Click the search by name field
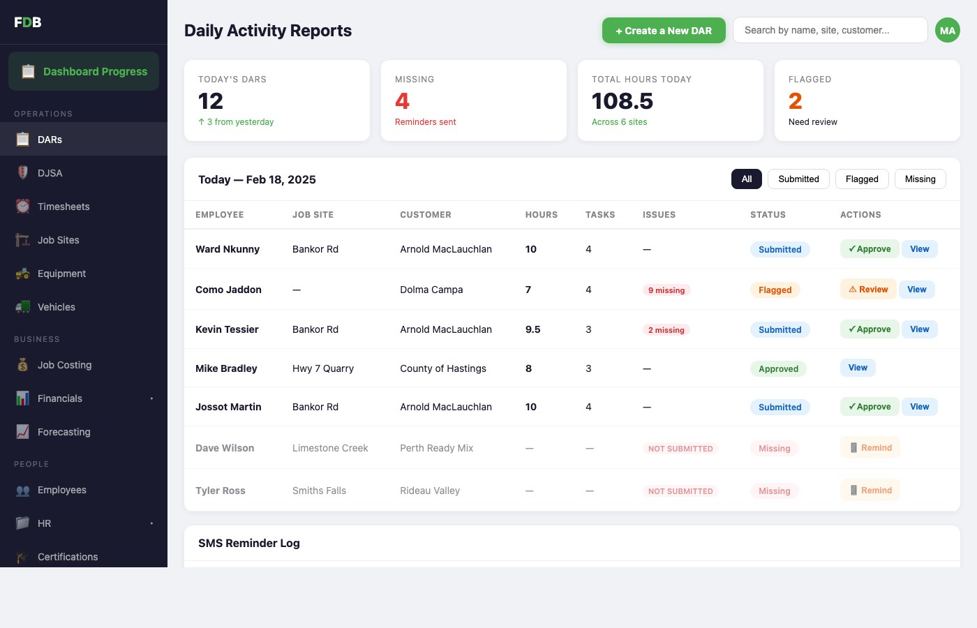 click(x=830, y=30)
